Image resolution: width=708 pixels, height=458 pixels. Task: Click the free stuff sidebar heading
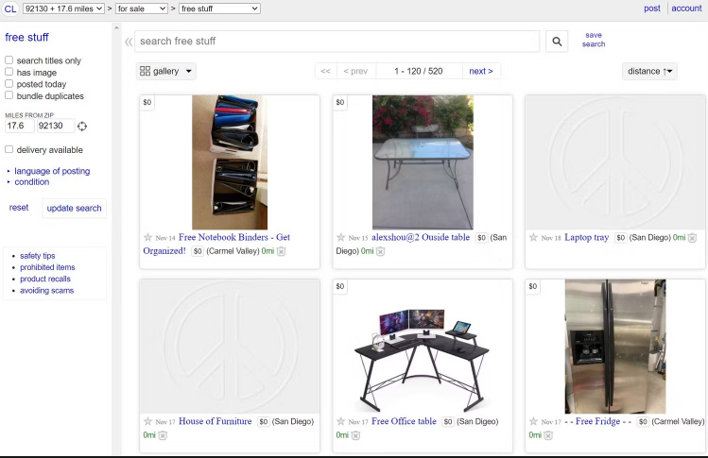point(26,38)
